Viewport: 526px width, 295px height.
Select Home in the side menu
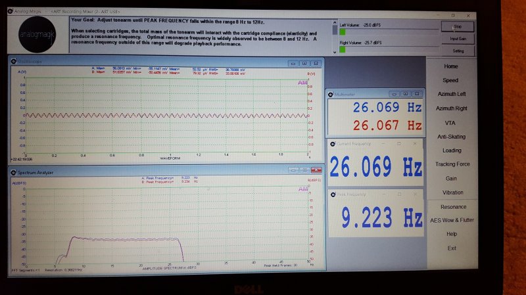(x=451, y=66)
